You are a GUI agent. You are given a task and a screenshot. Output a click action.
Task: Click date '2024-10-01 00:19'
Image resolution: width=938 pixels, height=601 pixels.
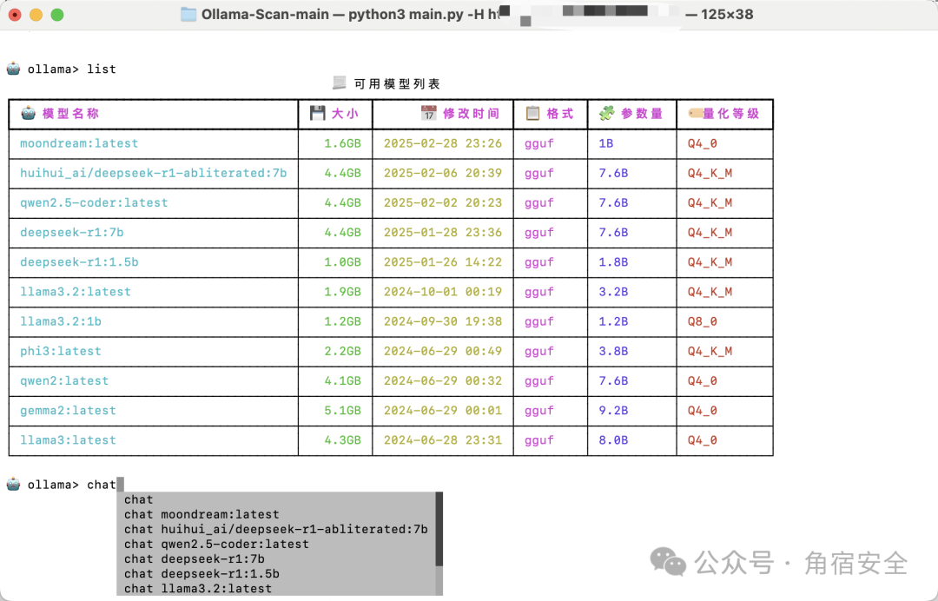[443, 292]
